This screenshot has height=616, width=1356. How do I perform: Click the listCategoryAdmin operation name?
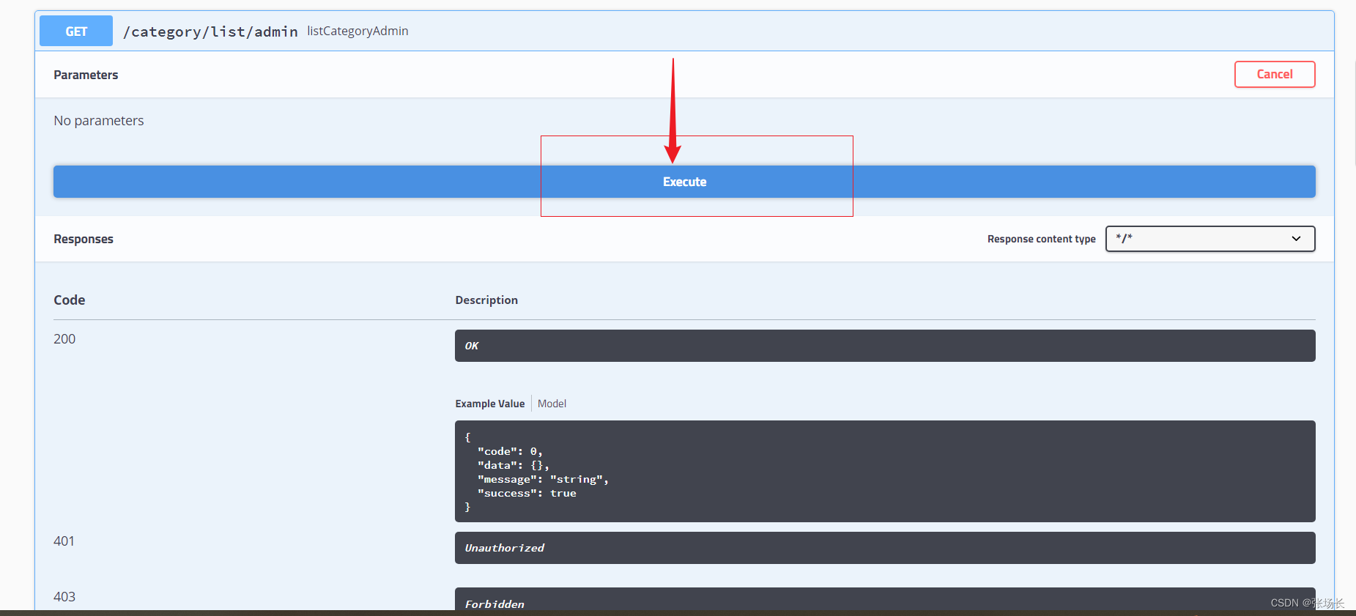coord(357,31)
